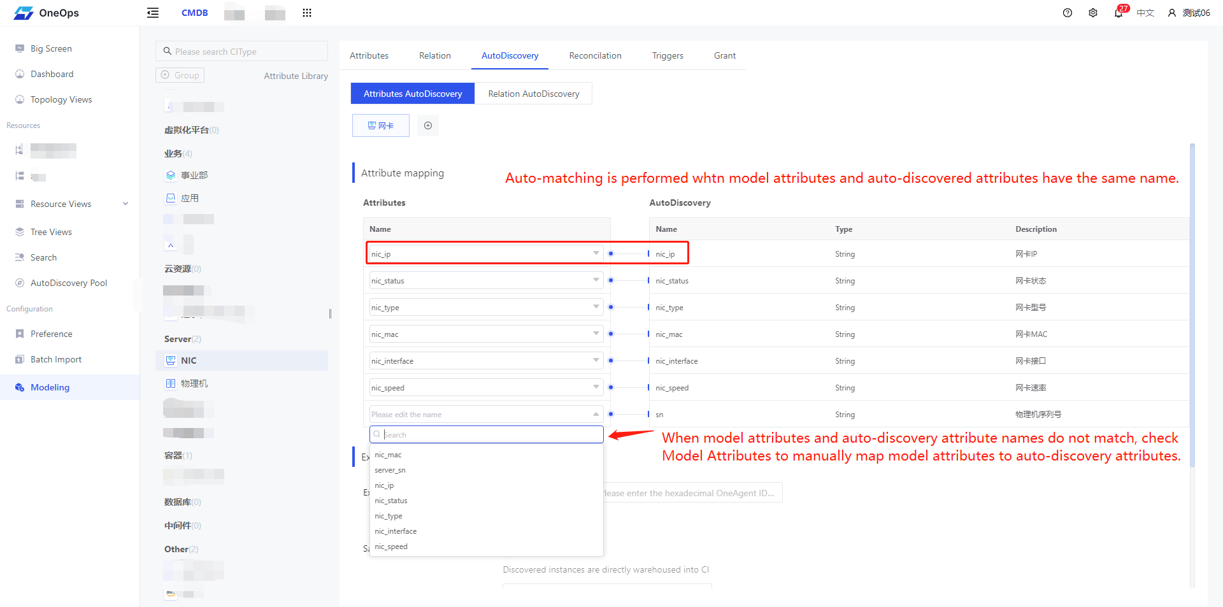Click the AutoDiscovery Pool sidebar icon
Screen dimensions: 1223x607
point(20,283)
